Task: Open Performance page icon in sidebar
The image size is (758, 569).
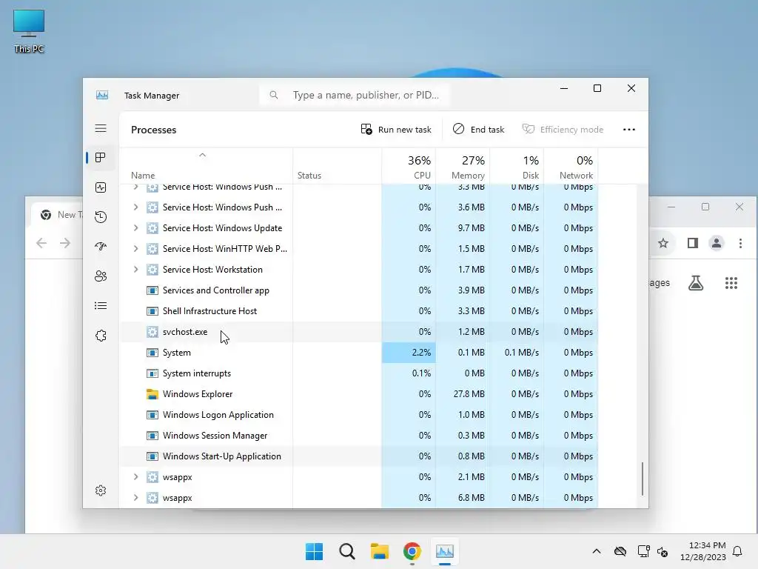Action: 101,187
